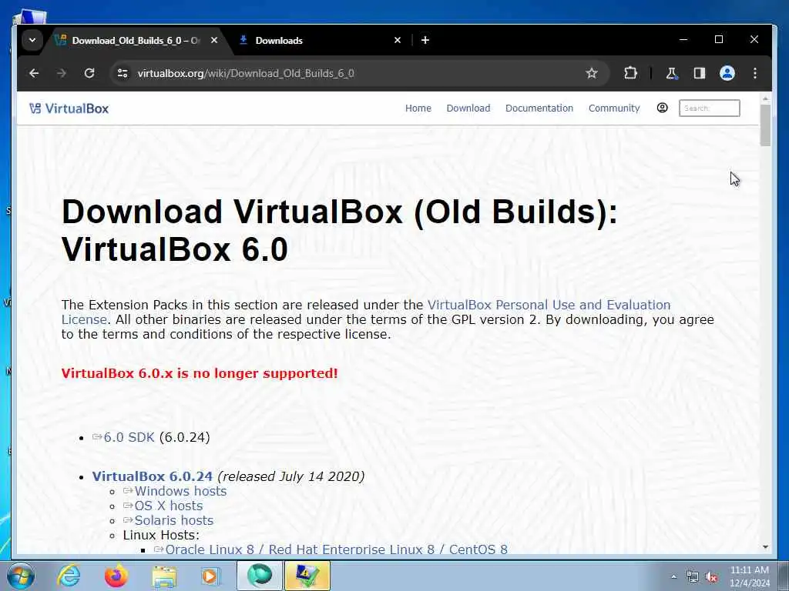
Task: Click the address bar URL field
Action: point(352,73)
